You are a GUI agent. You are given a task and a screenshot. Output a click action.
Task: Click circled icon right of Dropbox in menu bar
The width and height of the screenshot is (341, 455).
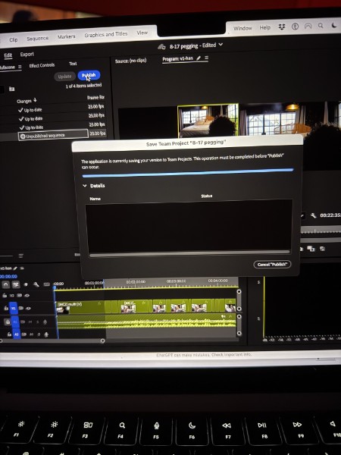click(x=295, y=27)
